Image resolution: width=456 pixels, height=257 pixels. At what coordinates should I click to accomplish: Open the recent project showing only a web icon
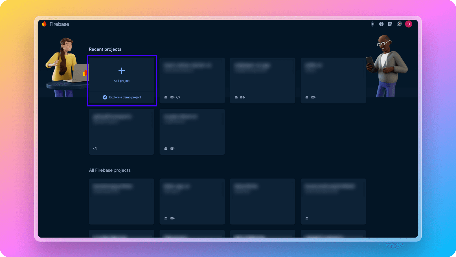(x=122, y=132)
